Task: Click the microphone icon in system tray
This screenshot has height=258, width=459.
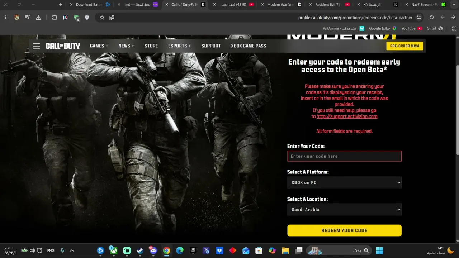Action: [x=62, y=250]
